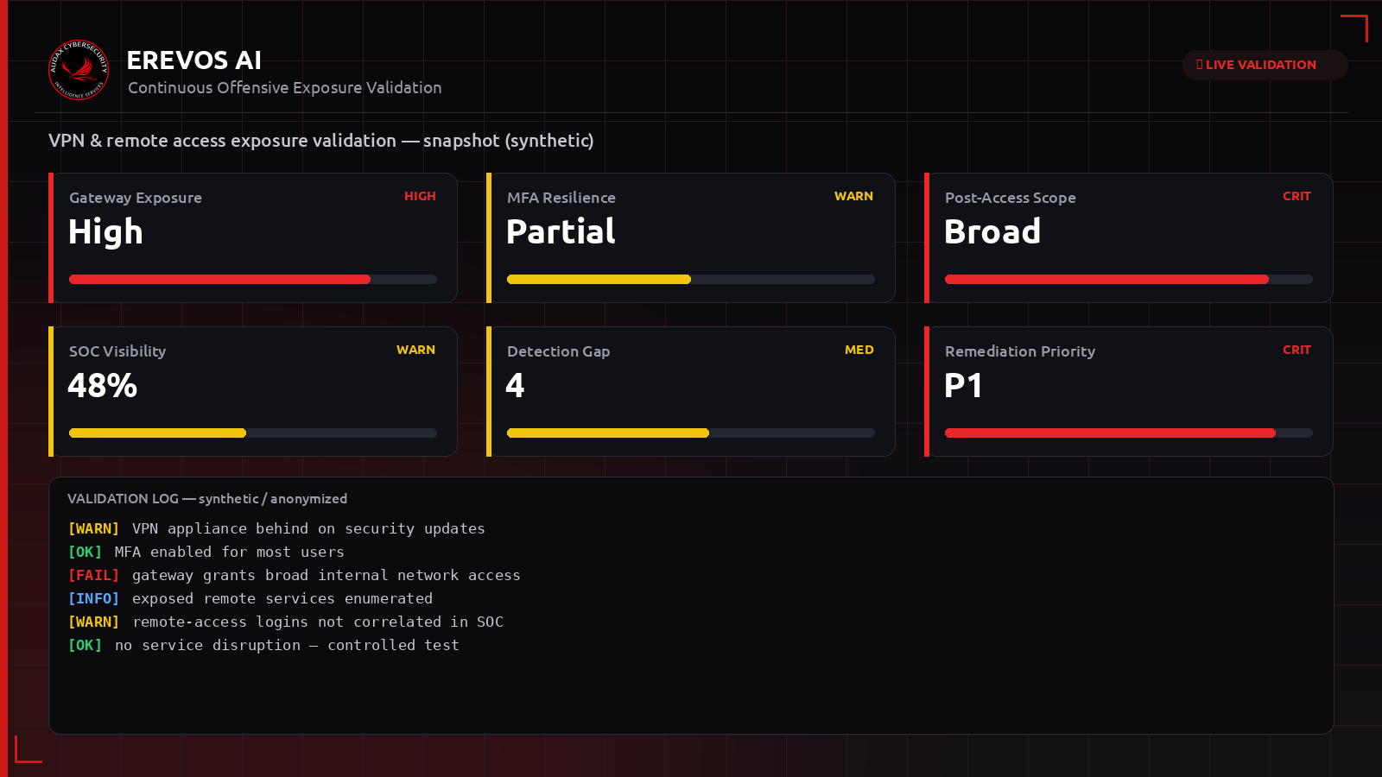
Task: Click the LIVE VALIDATION badge
Action: point(1265,65)
